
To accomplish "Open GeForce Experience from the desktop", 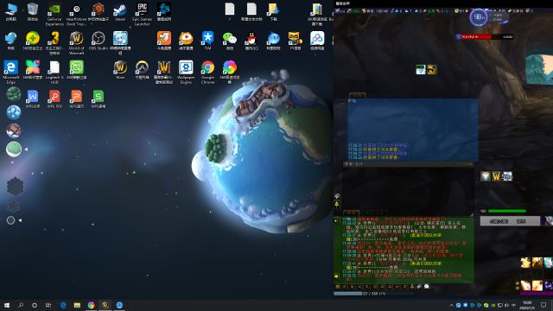I will point(54,15).
